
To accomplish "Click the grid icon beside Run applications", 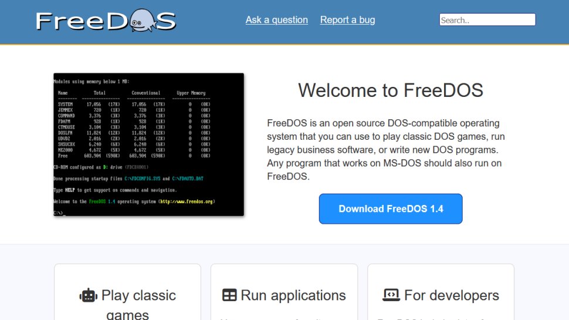I will (x=229, y=295).
